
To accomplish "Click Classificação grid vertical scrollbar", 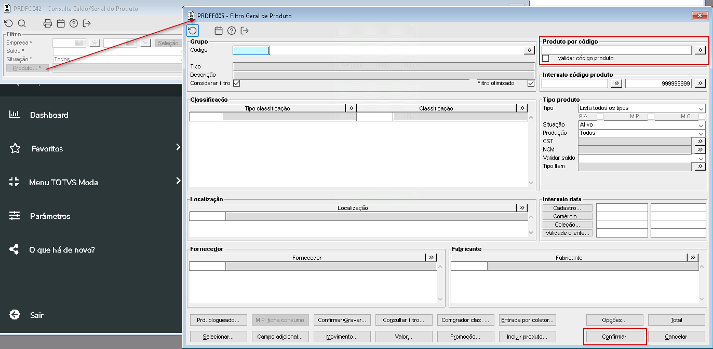I will pyautogui.click(x=531, y=149).
